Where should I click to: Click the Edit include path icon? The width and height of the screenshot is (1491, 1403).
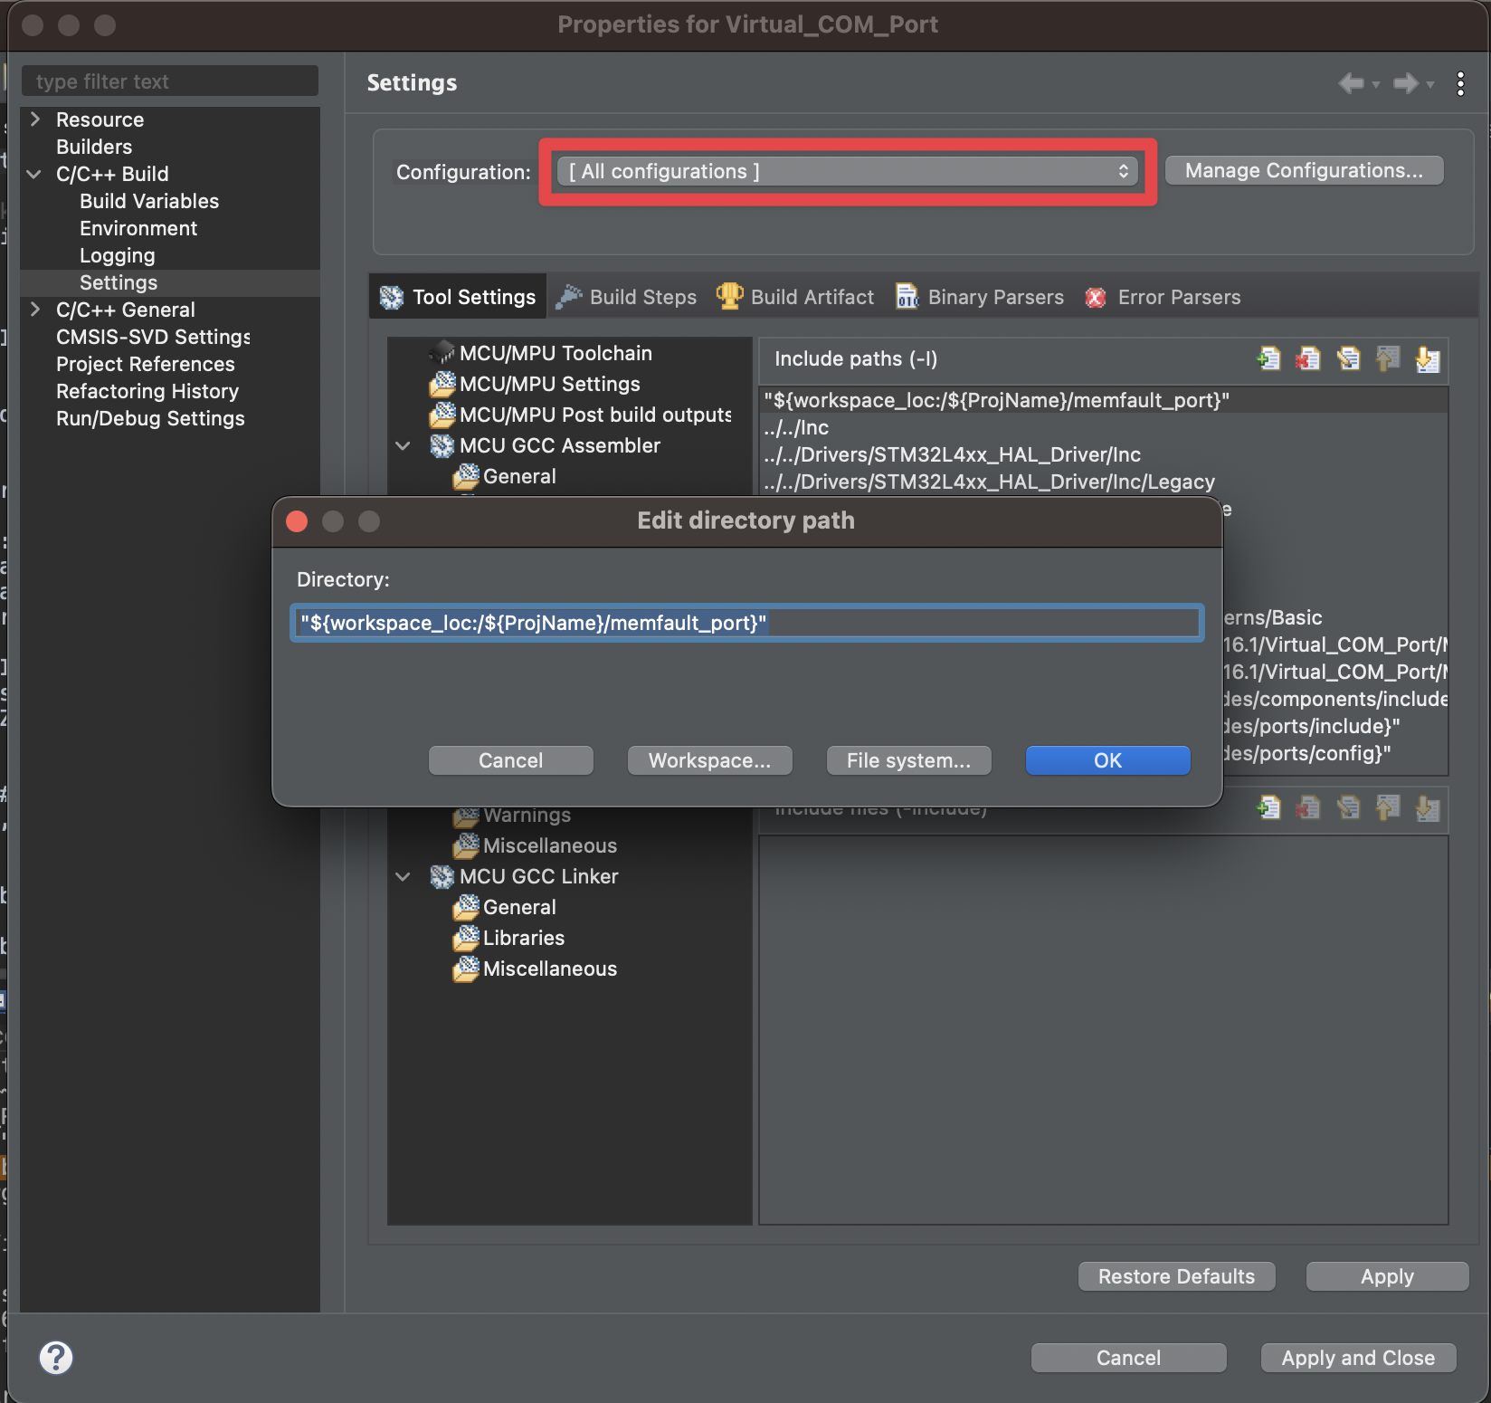(x=1348, y=359)
